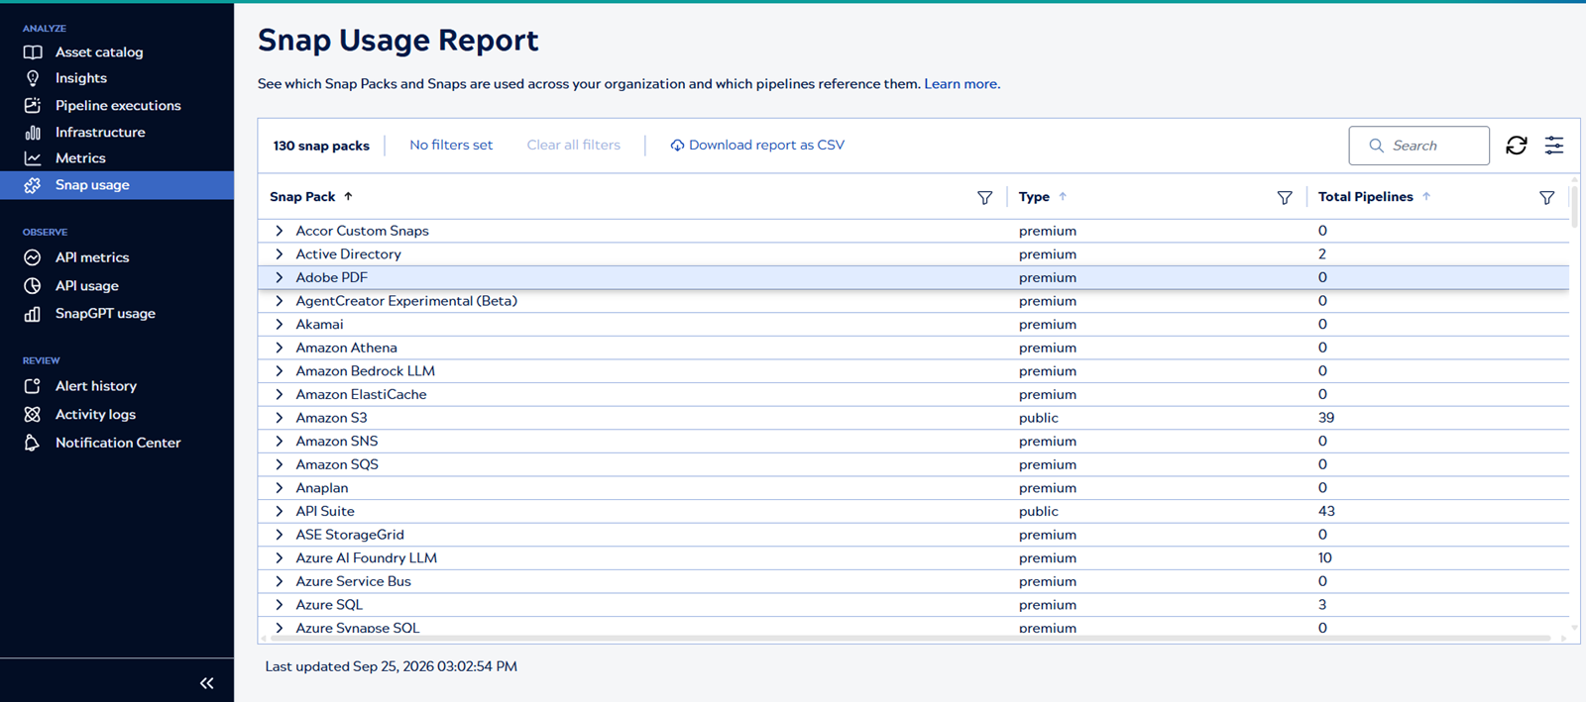
Task: Click the Alert history icon
Action: (33, 386)
